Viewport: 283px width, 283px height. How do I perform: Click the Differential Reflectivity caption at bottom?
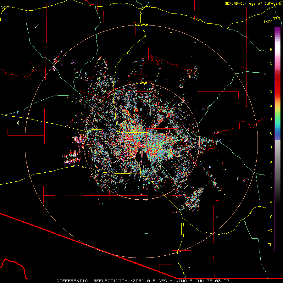(143, 281)
